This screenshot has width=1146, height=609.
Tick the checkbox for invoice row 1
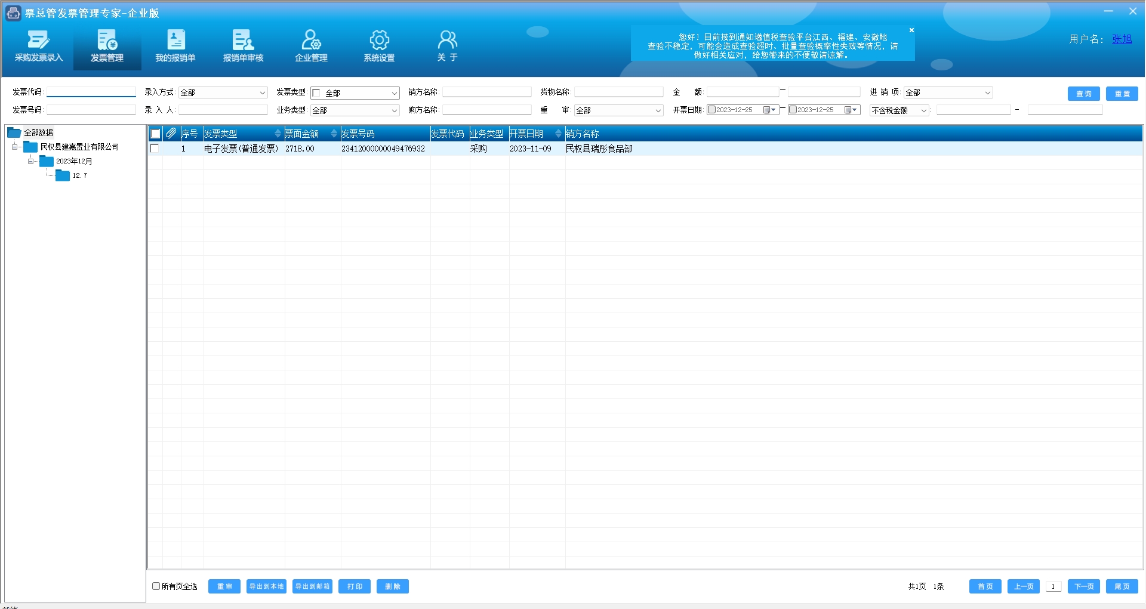tap(155, 149)
